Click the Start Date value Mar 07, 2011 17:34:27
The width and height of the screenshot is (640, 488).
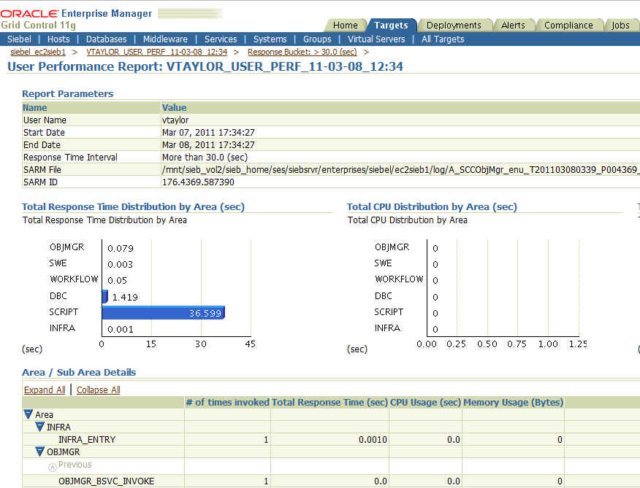pyautogui.click(x=208, y=133)
